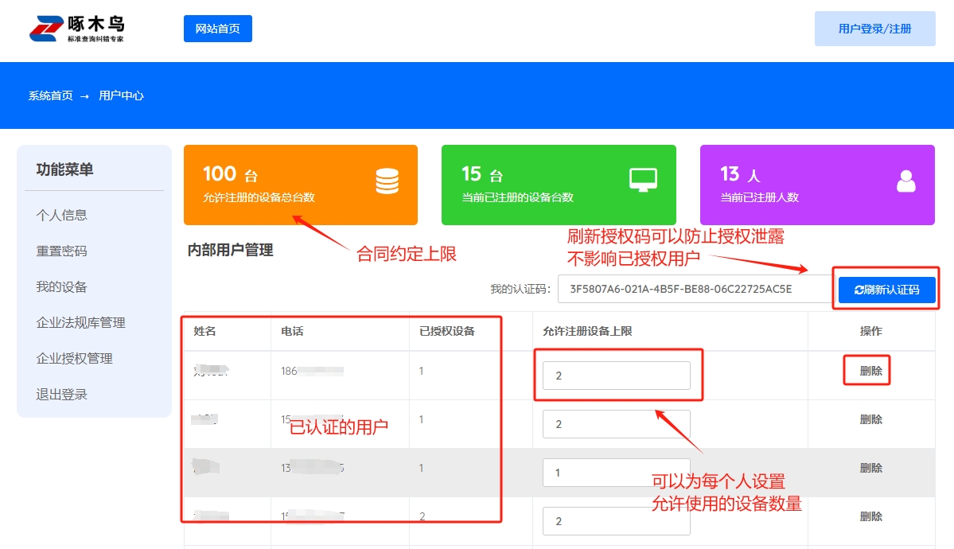Focus the 我的认证码 code field

pos(692,289)
